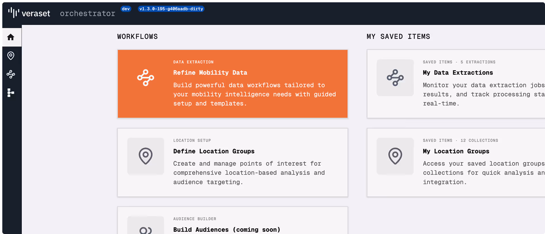Click the orchestrator title text
545x234 pixels.
click(x=87, y=14)
